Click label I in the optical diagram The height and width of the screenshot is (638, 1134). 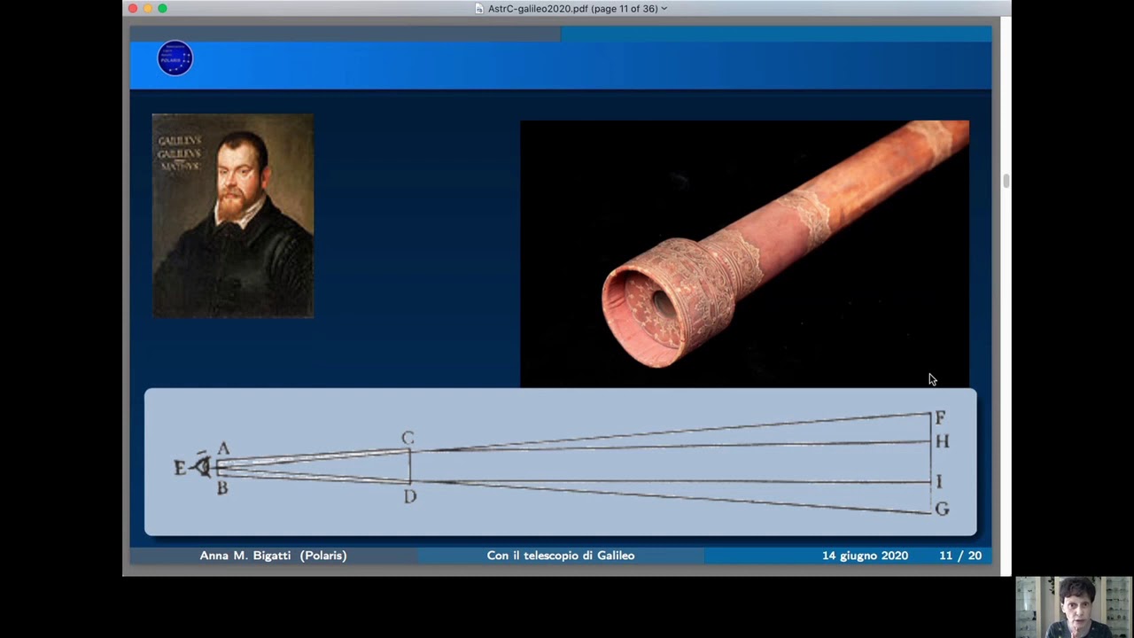click(x=939, y=481)
